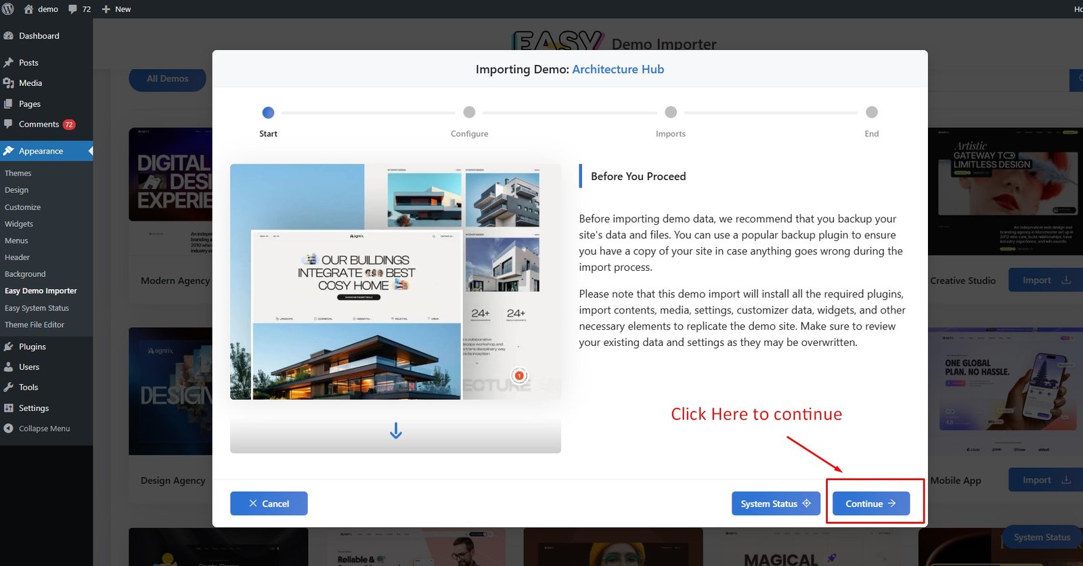This screenshot has height=566, width=1083.
Task: Click the End step indicator dot
Action: tap(872, 112)
